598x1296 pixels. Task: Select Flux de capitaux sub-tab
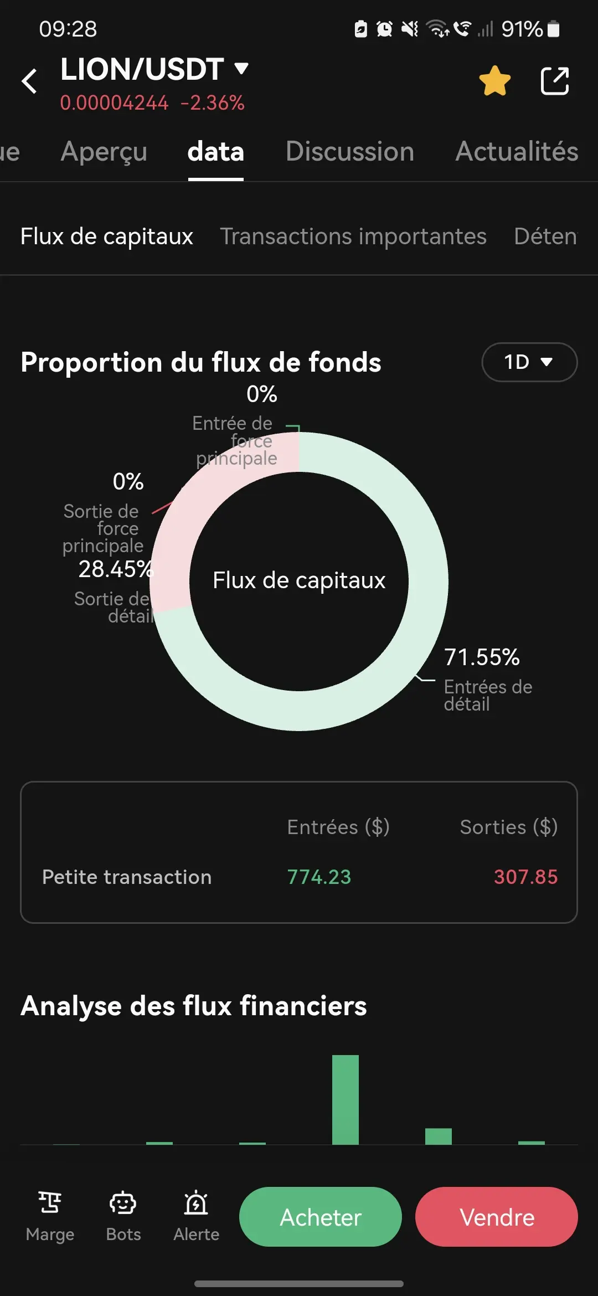tap(107, 236)
